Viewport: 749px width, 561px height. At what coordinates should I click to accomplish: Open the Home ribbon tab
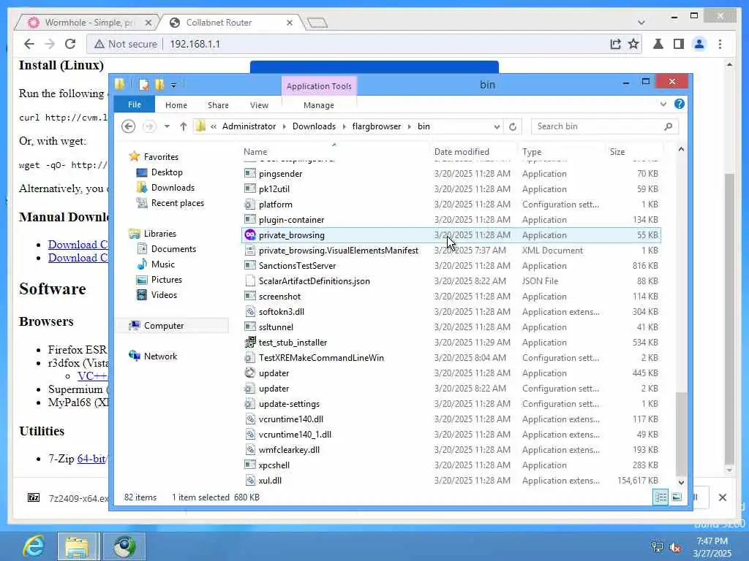(176, 105)
